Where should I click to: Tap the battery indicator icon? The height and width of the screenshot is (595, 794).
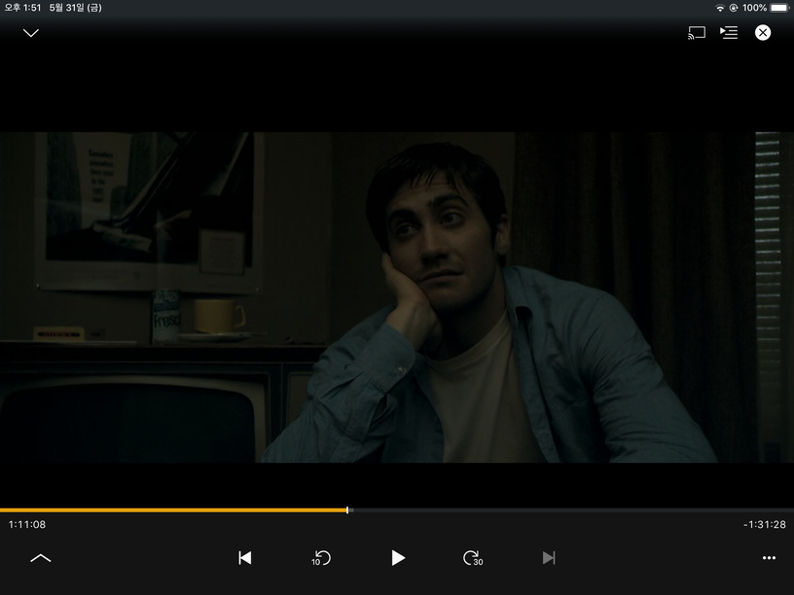point(779,8)
